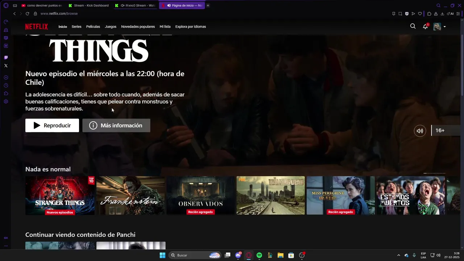Go back in browser history

click(x=14, y=13)
